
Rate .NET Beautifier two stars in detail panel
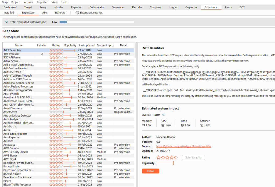(163, 157)
